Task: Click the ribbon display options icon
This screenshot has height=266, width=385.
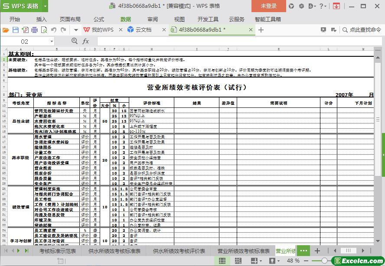Action: click(333, 30)
